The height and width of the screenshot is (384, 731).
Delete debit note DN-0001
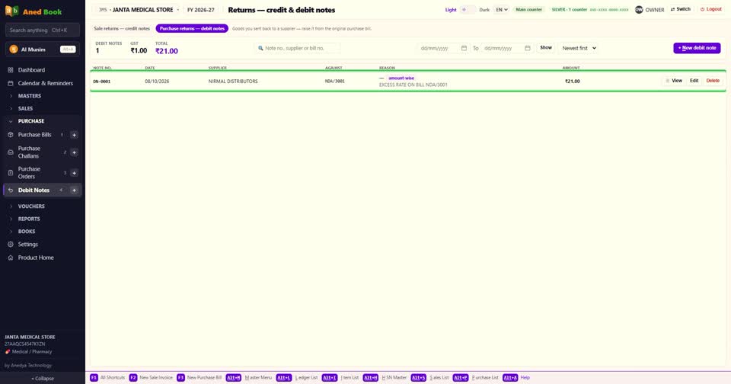coord(713,81)
